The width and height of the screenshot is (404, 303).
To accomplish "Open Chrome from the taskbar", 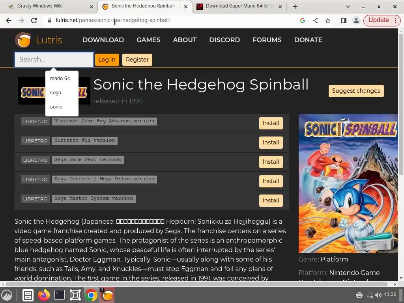I will [x=91, y=295].
